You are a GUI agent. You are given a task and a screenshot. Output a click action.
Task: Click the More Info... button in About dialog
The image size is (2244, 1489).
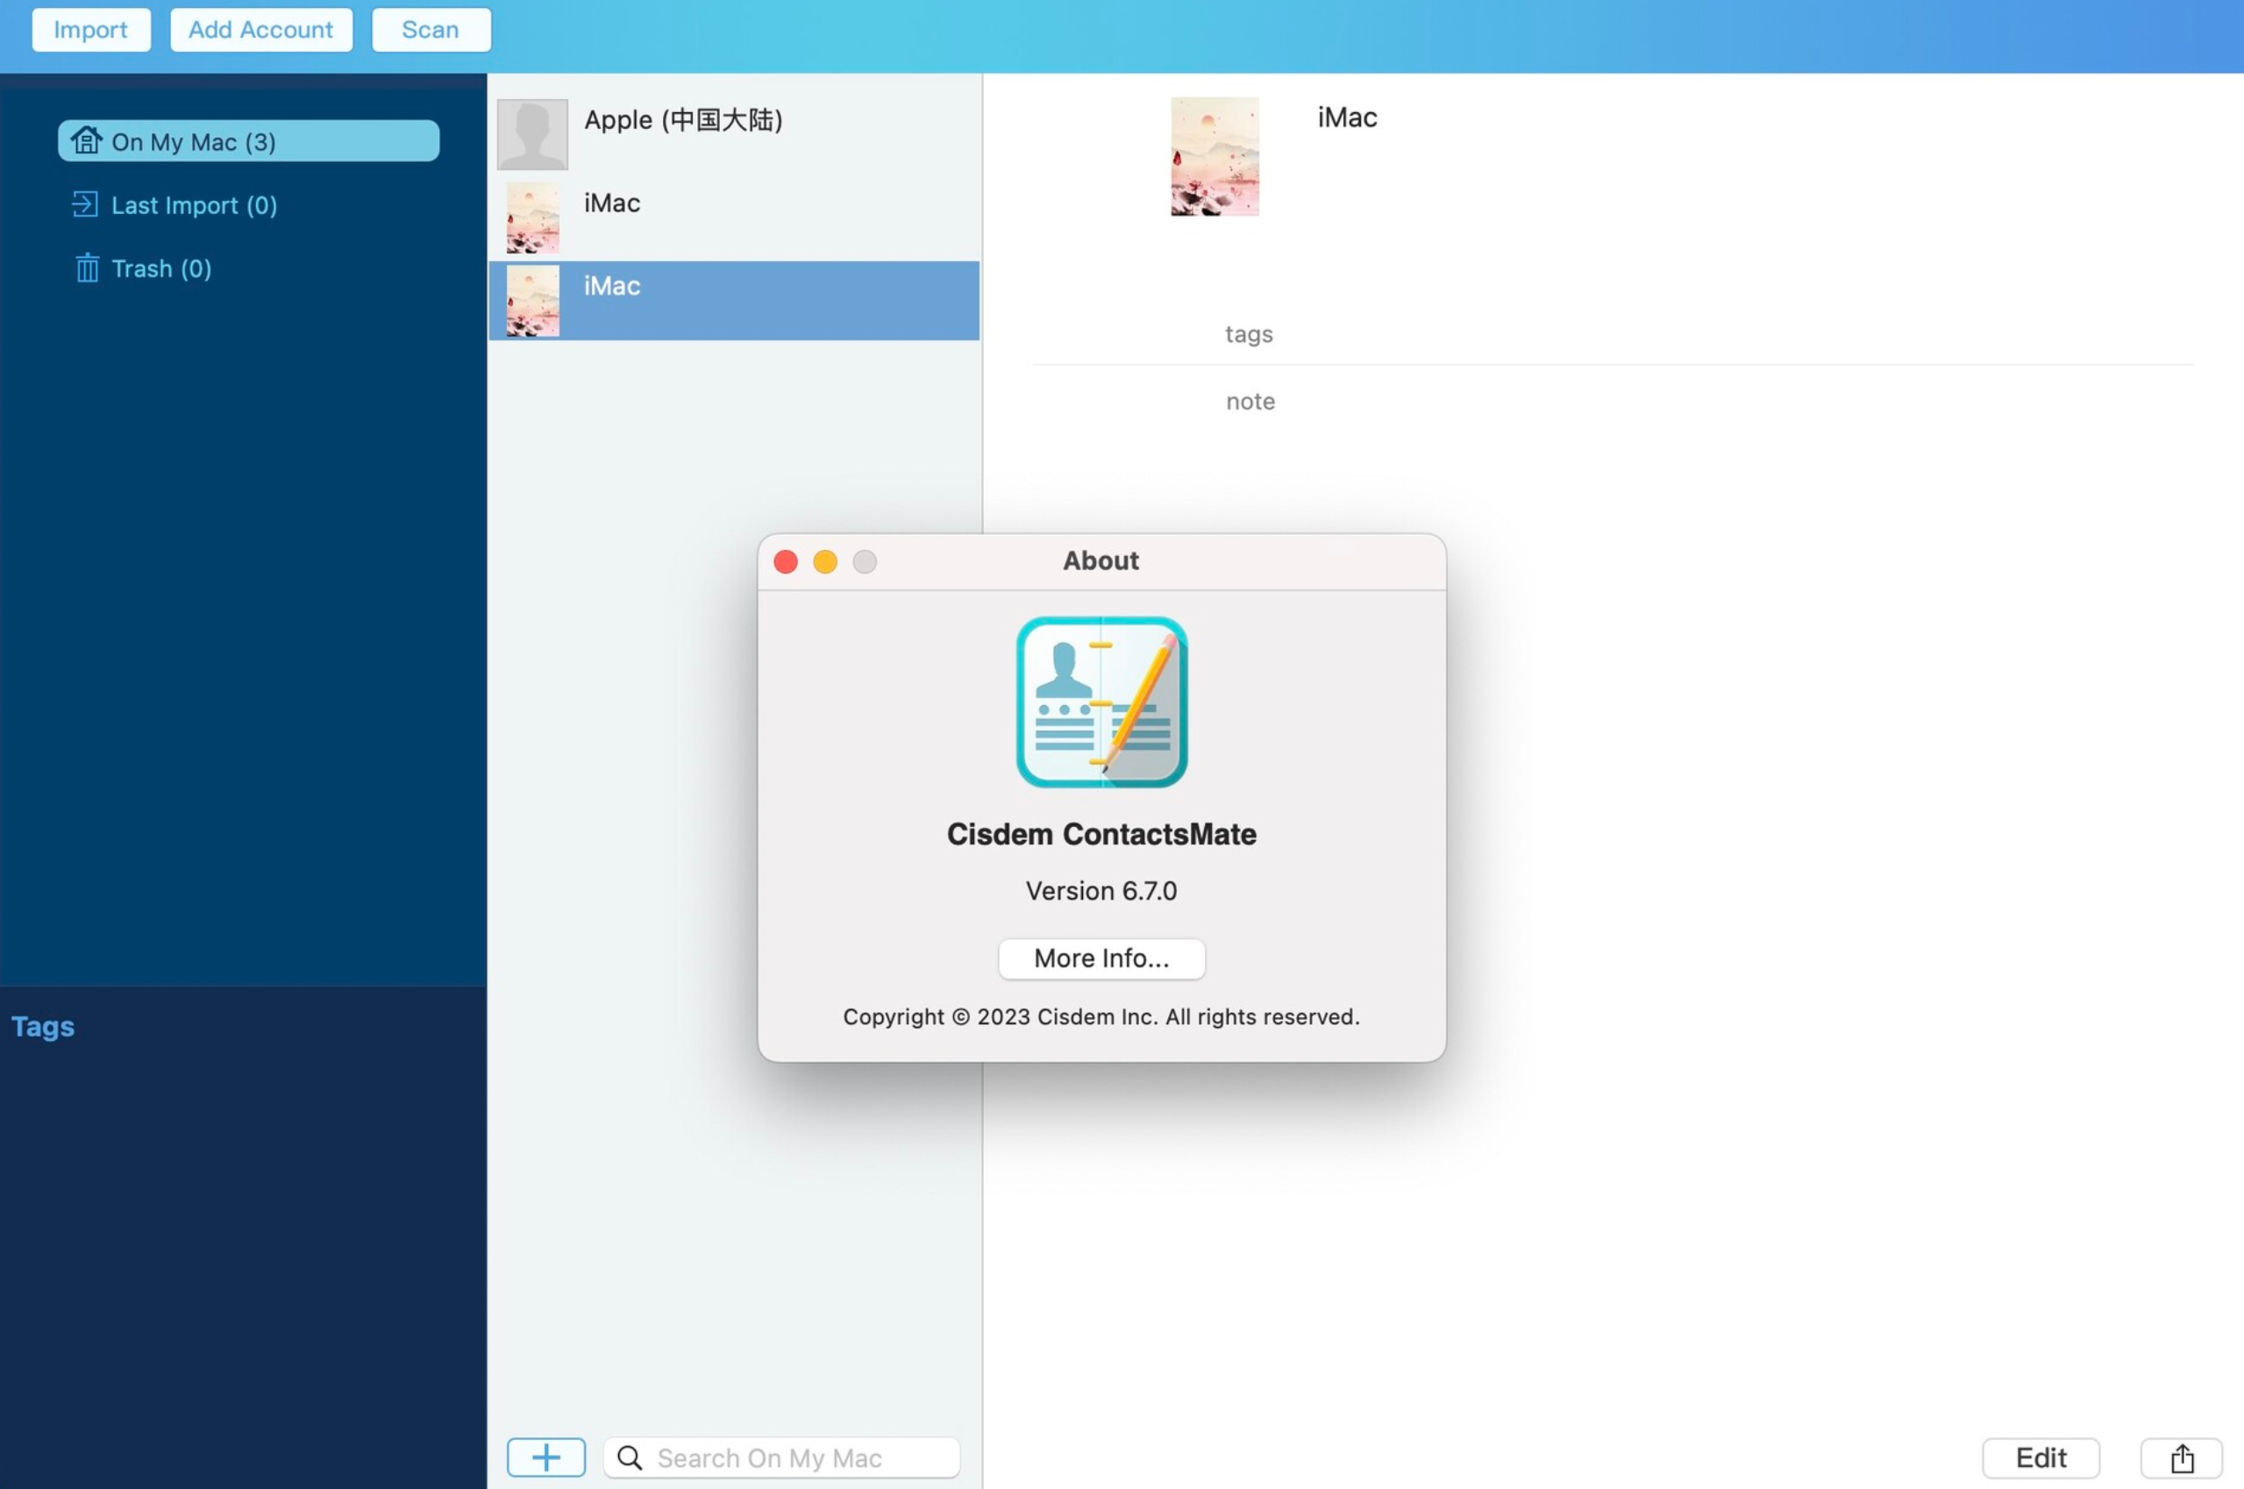point(1100,958)
